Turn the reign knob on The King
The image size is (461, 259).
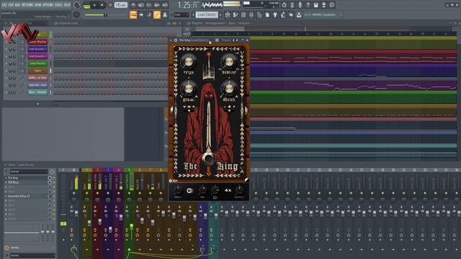189,61
